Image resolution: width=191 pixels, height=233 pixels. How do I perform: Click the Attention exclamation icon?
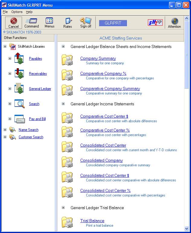(174, 21)
